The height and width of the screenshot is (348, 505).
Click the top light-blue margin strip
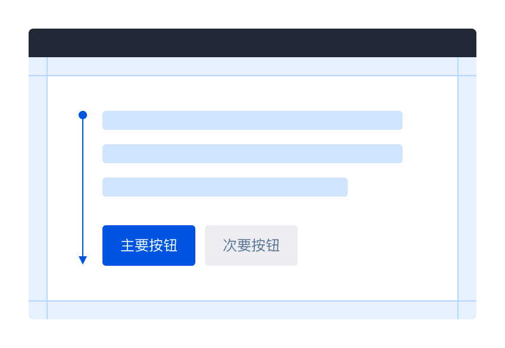coord(253,66)
